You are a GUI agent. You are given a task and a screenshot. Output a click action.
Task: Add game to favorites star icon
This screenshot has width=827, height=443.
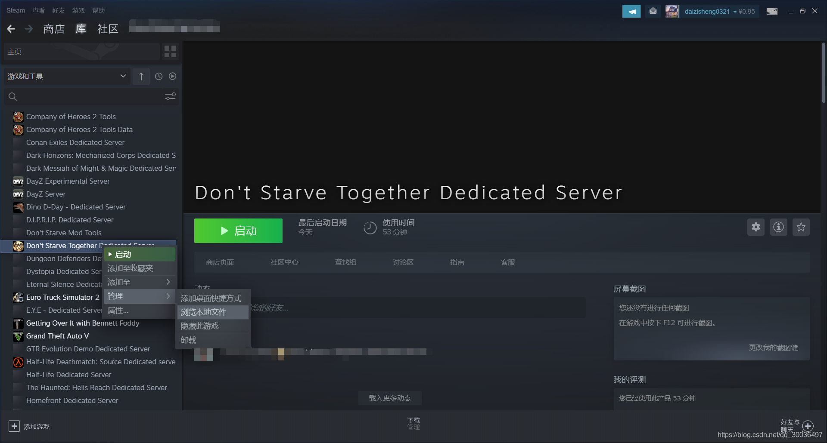(x=801, y=227)
